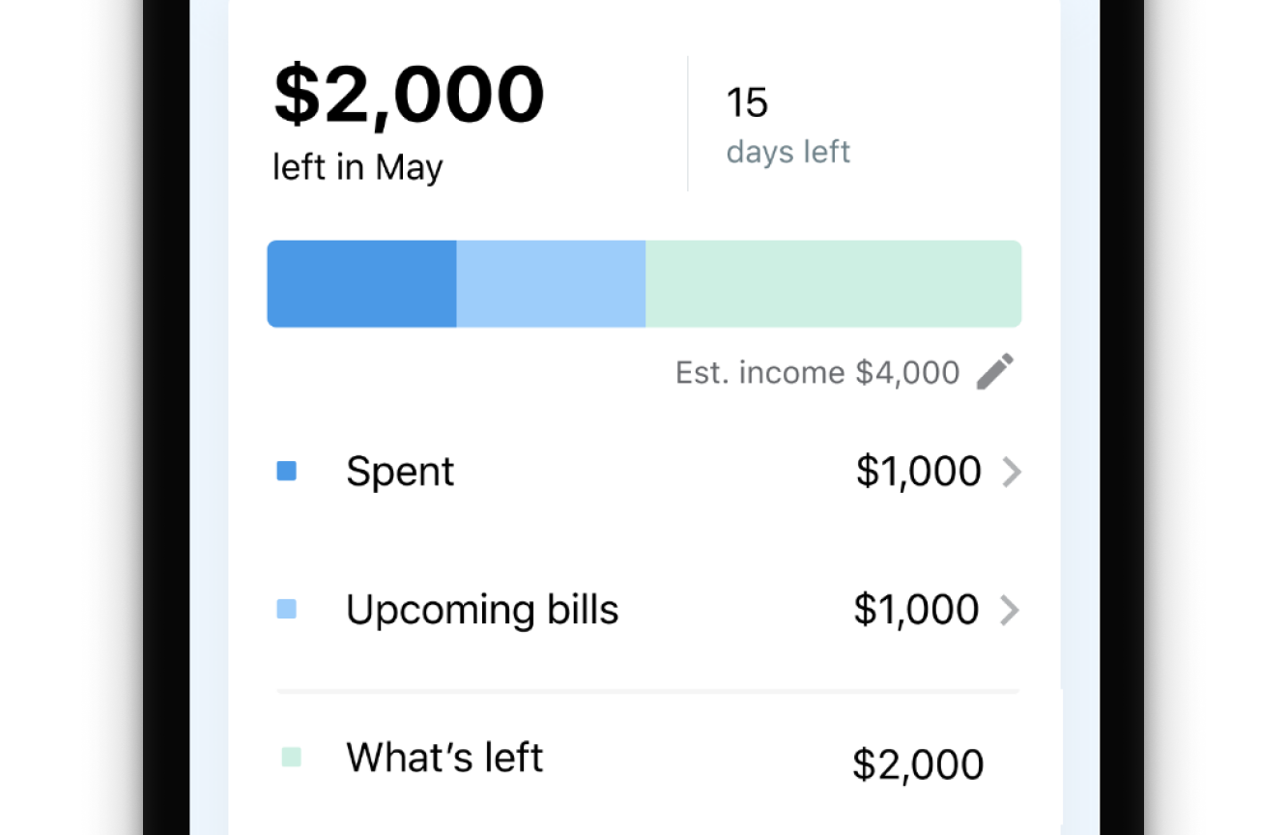1288x835 pixels.
Task: Click the green What's left legend square
Action: (291, 758)
